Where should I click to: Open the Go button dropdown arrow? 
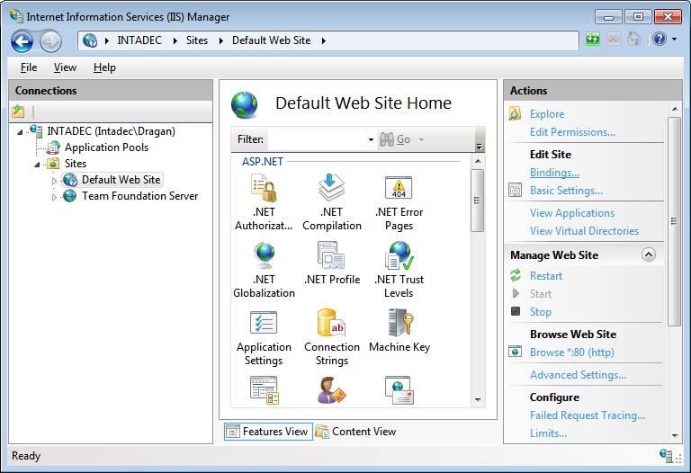[421, 139]
